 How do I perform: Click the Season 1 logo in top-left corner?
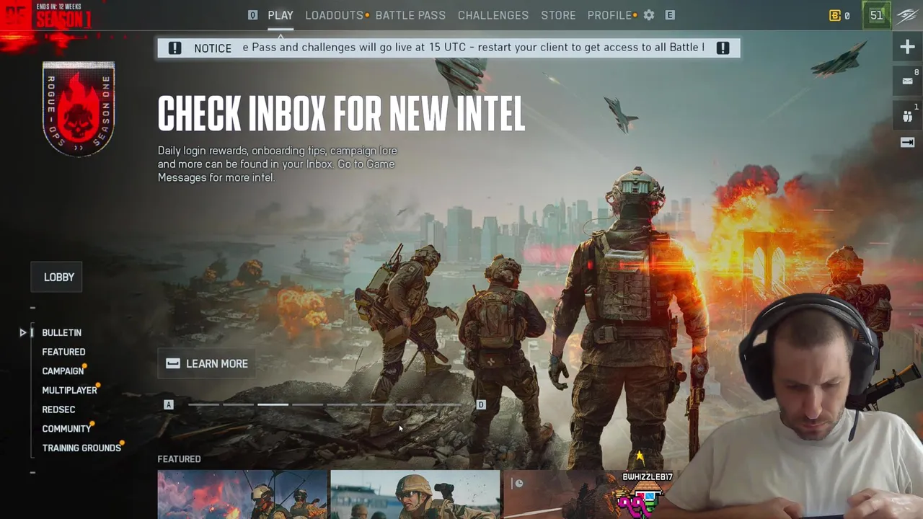[x=47, y=16]
